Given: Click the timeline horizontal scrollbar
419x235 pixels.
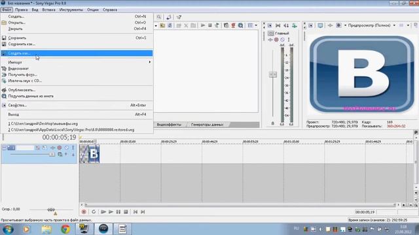Looking at the screenshot, I should tap(240, 205).
